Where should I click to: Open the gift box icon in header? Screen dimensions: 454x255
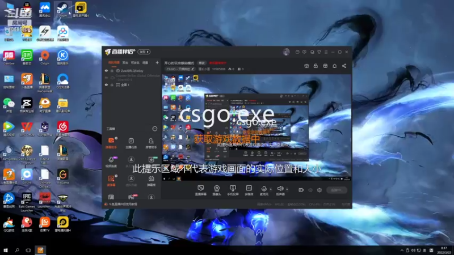306,66
